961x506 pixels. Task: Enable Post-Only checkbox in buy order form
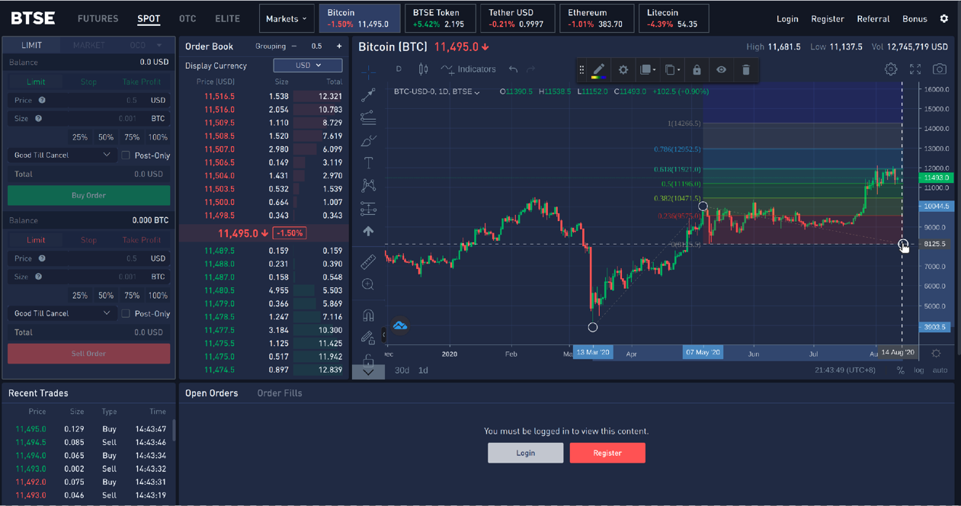coord(126,155)
